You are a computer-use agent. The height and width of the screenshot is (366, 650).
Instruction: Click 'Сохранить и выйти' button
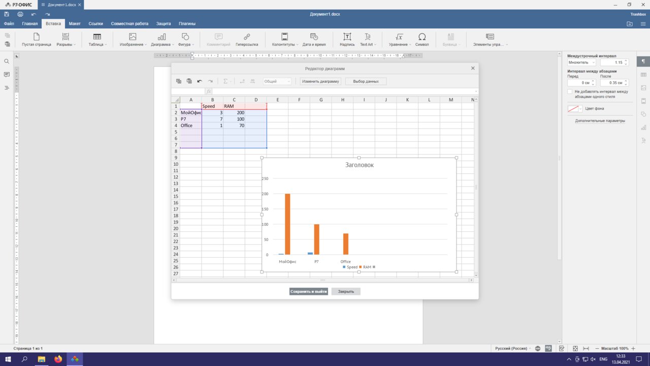tap(308, 292)
